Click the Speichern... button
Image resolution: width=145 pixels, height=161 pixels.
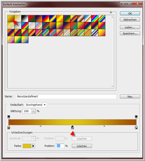point(130,33)
